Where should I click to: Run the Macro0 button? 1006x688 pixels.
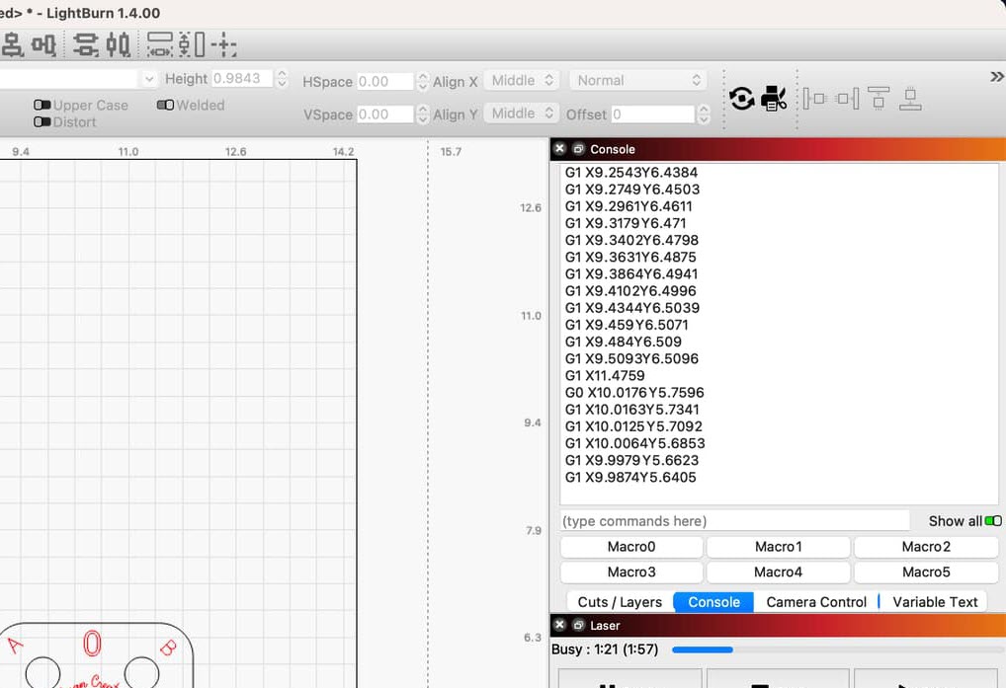pyautogui.click(x=631, y=547)
